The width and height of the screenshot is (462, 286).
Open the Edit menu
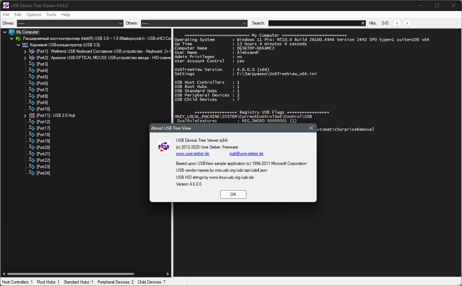(18, 15)
